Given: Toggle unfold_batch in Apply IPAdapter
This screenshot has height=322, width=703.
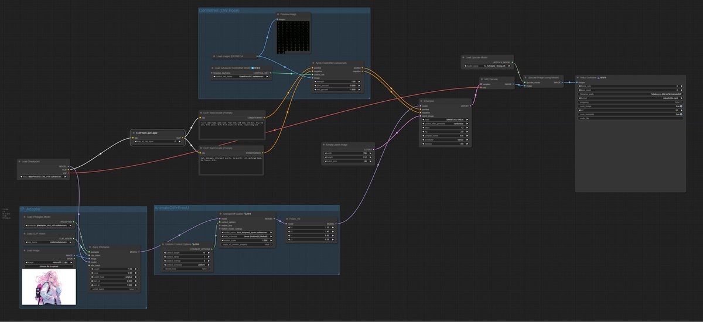Looking at the screenshot, I should click(x=114, y=289).
